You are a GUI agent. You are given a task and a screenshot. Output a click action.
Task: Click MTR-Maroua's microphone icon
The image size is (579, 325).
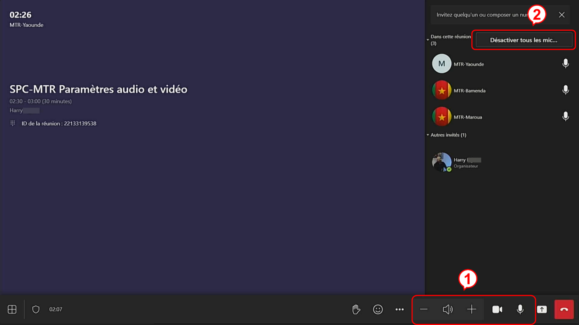[566, 116]
